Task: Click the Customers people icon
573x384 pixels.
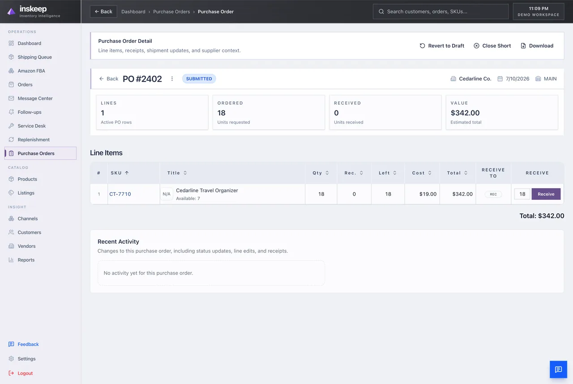Action: pyautogui.click(x=11, y=232)
